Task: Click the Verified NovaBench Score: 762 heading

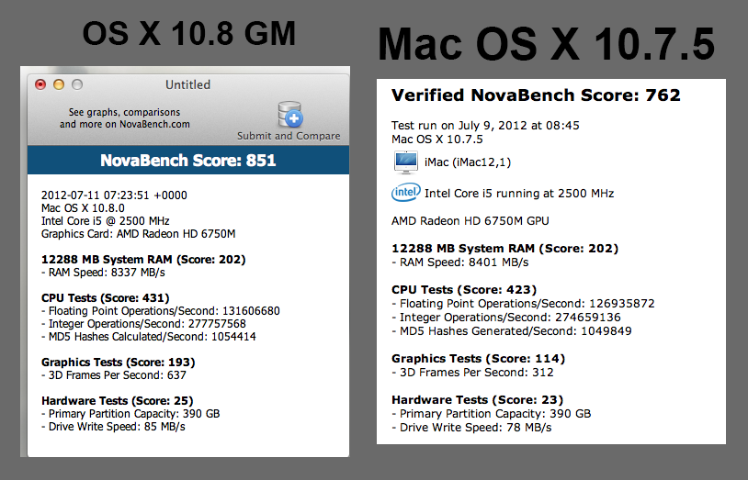Action: [536, 95]
